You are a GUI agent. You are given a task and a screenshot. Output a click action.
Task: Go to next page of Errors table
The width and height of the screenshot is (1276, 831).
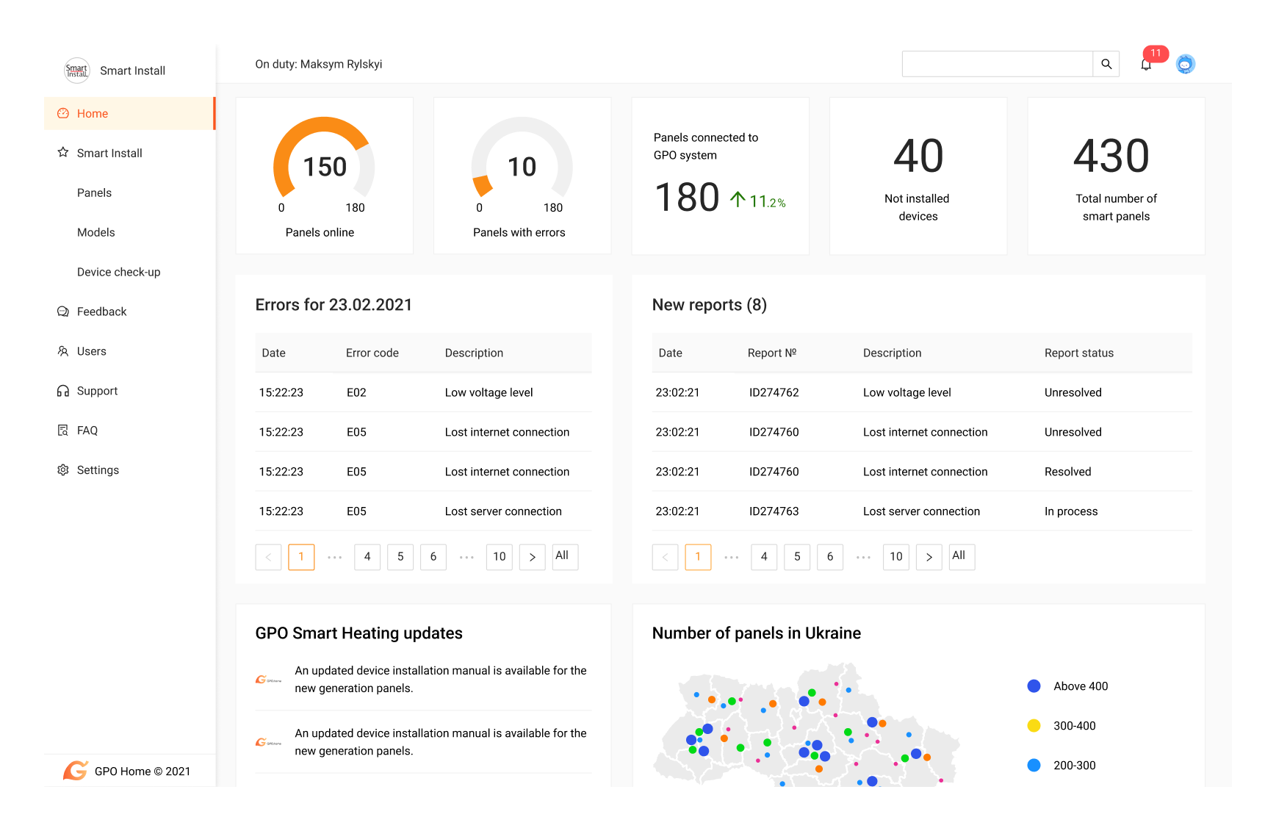tap(533, 557)
